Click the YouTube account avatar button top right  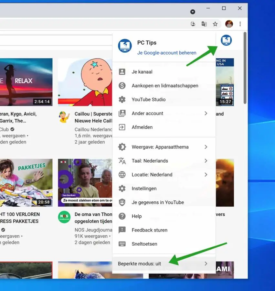226,40
